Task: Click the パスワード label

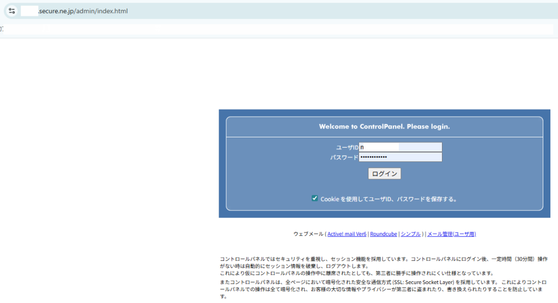Action: [x=344, y=157]
